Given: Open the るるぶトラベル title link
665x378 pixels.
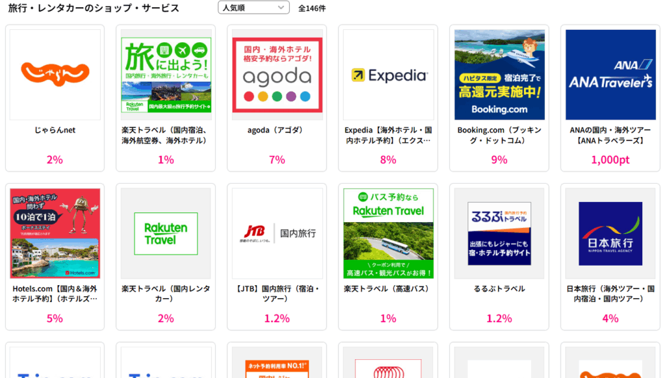Looking at the screenshot, I should pos(499,289).
